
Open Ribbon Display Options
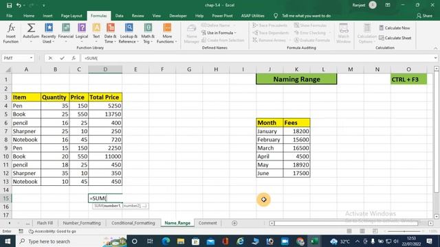coord(388,5)
